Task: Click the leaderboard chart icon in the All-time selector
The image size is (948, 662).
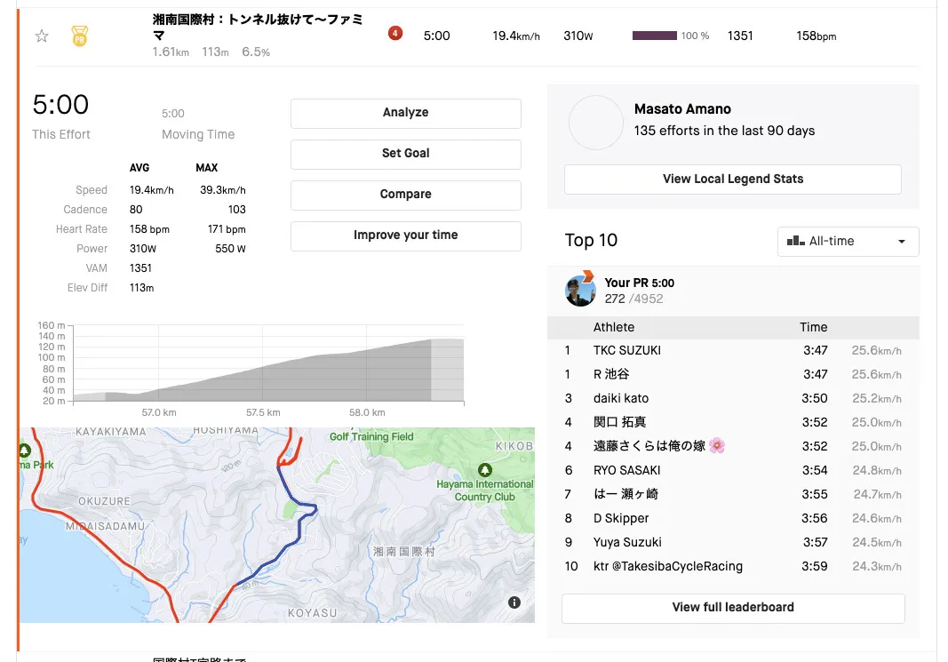Action: pos(795,241)
